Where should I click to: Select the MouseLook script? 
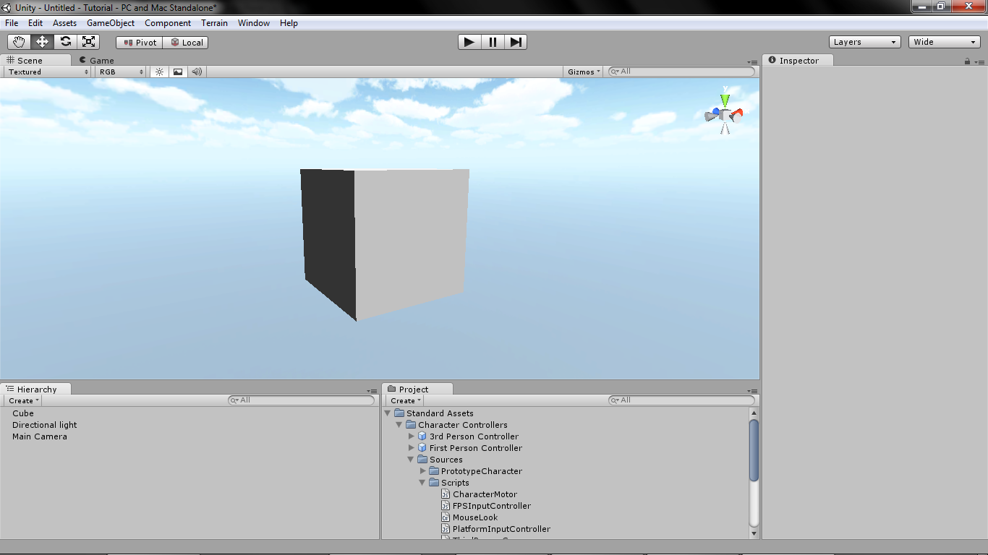[x=469, y=517]
